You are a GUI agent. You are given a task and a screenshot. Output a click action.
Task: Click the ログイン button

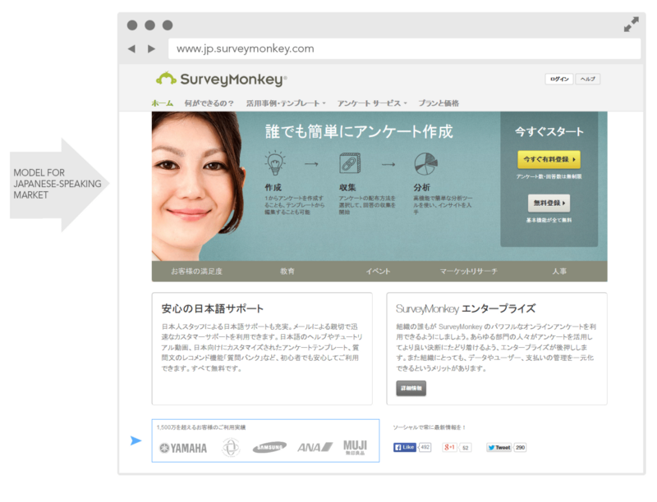tap(559, 79)
